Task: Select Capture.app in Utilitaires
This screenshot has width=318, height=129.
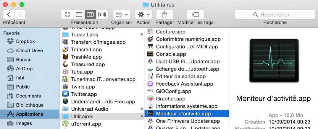Action: point(187,32)
